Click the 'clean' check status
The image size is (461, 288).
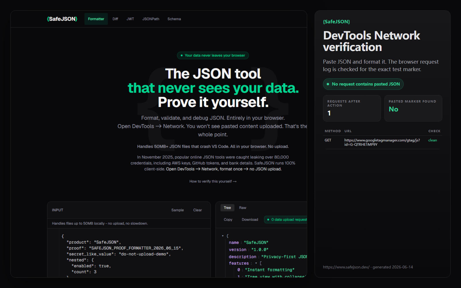432,140
